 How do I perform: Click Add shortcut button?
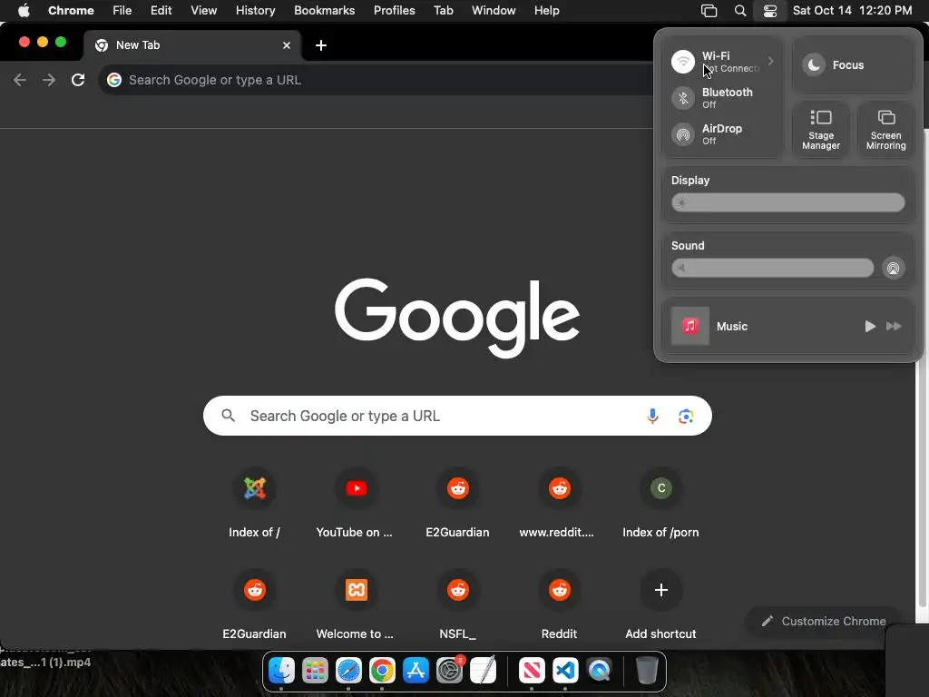point(660,604)
